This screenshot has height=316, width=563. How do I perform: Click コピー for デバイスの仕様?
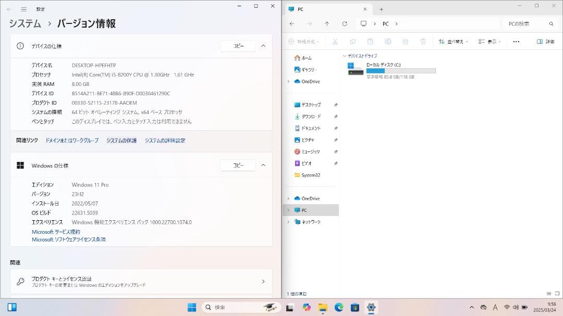(238, 46)
